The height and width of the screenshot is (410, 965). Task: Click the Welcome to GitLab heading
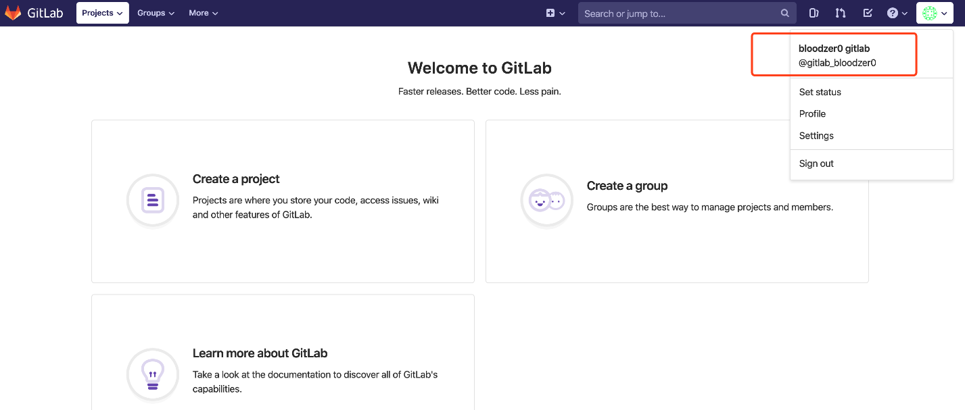pos(479,68)
